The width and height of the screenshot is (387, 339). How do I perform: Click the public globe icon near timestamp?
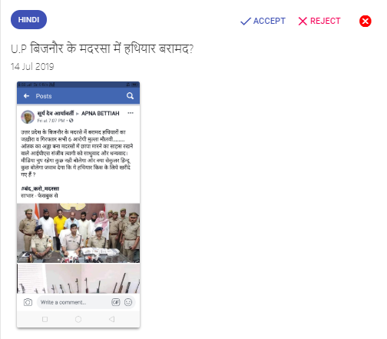[x=71, y=121]
